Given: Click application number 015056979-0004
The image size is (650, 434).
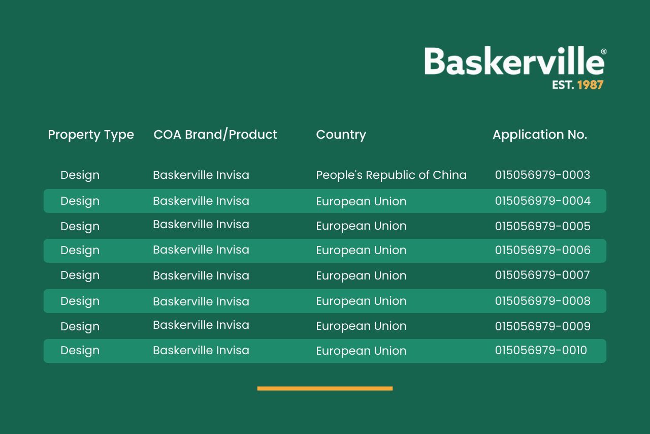Looking at the screenshot, I should (543, 201).
